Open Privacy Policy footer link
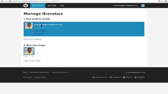This screenshot has width=168, height=94. pos(40,77)
